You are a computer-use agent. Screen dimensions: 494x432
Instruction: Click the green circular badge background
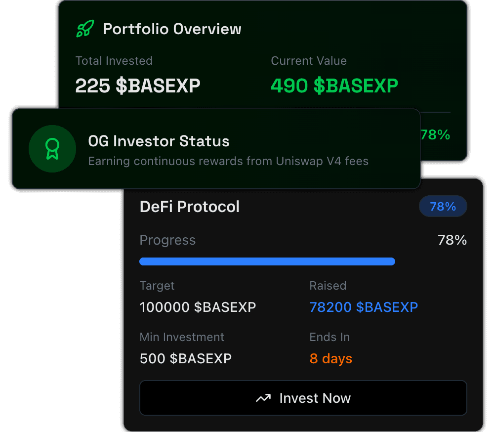click(x=52, y=148)
